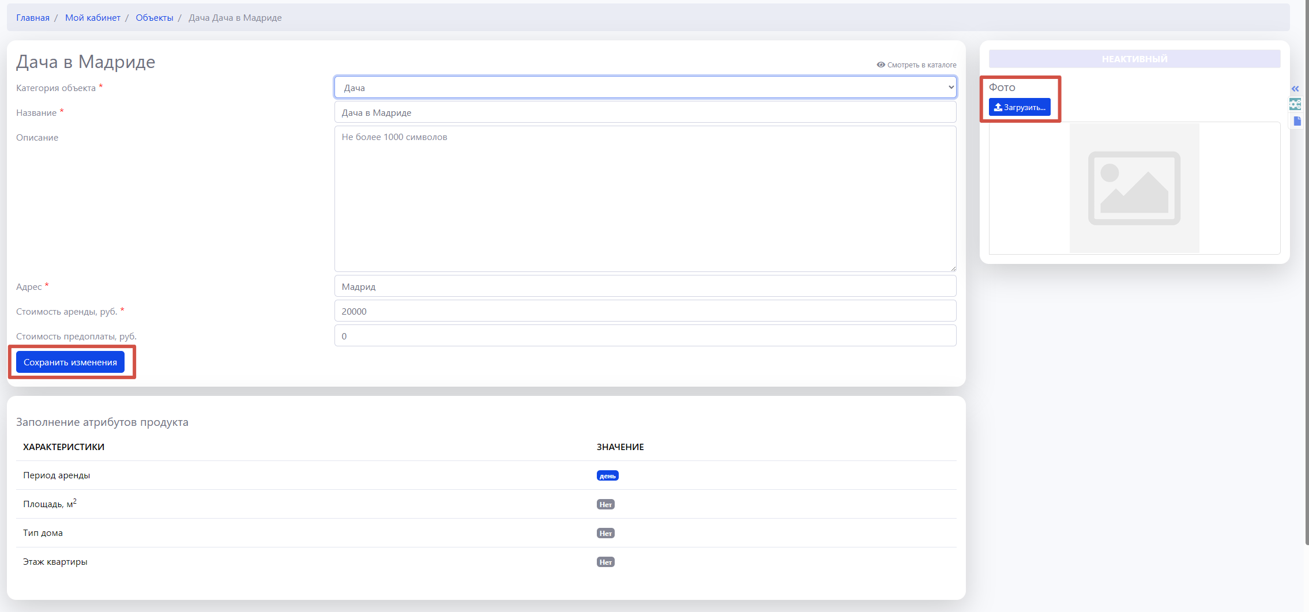The width and height of the screenshot is (1309, 612).
Task: Open 'Объекты' breadcrumb link
Action: tap(155, 18)
